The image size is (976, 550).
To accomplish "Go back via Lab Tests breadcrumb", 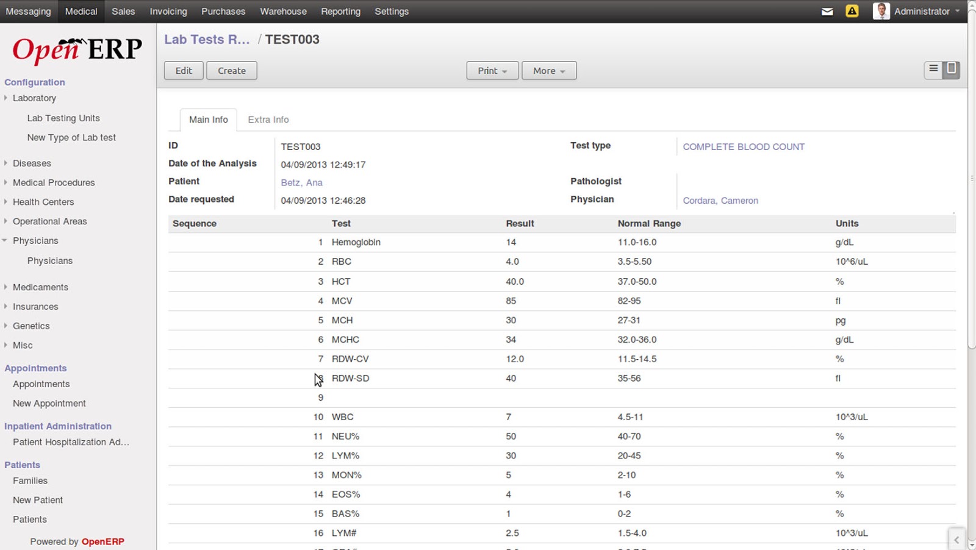I will (x=207, y=40).
